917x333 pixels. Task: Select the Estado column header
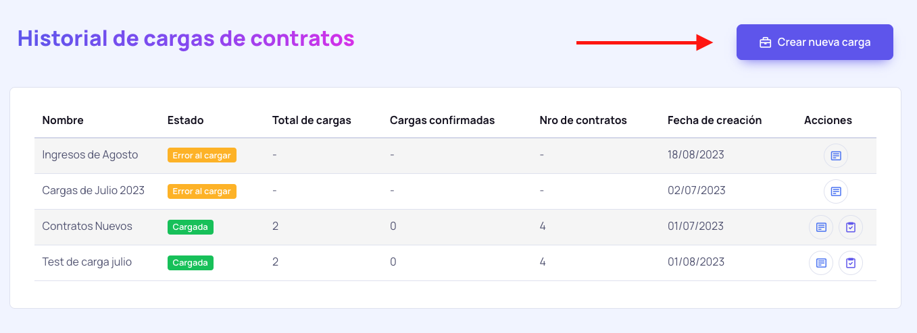[186, 121]
